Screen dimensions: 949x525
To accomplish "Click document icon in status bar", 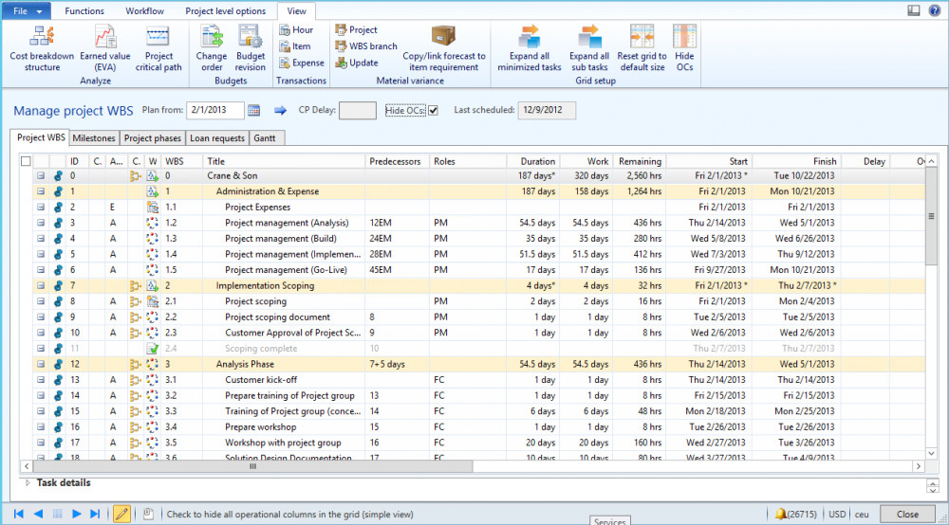I will coord(148,514).
